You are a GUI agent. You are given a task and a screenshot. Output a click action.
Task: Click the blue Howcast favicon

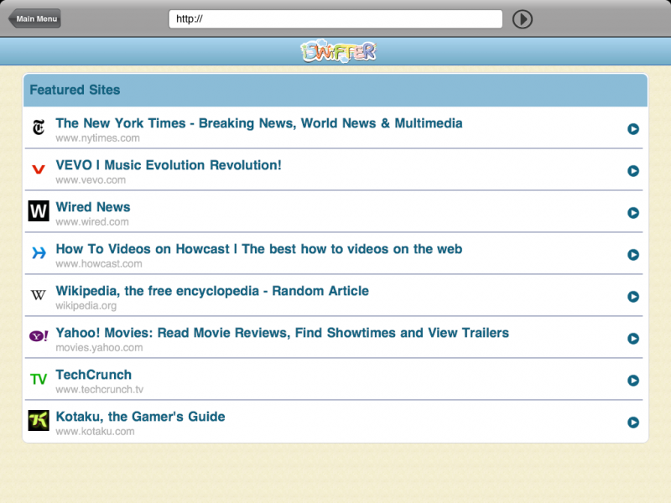tap(39, 253)
